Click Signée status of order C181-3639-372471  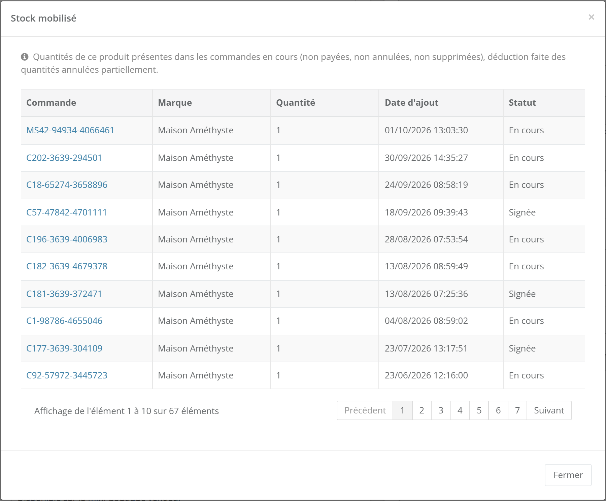tap(522, 294)
